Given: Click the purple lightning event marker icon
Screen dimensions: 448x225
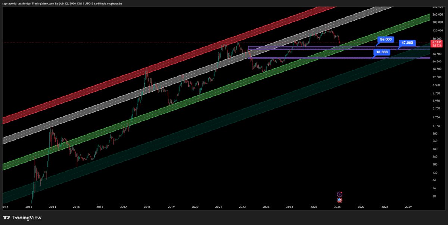Looking at the screenshot, I should pyautogui.click(x=339, y=194).
